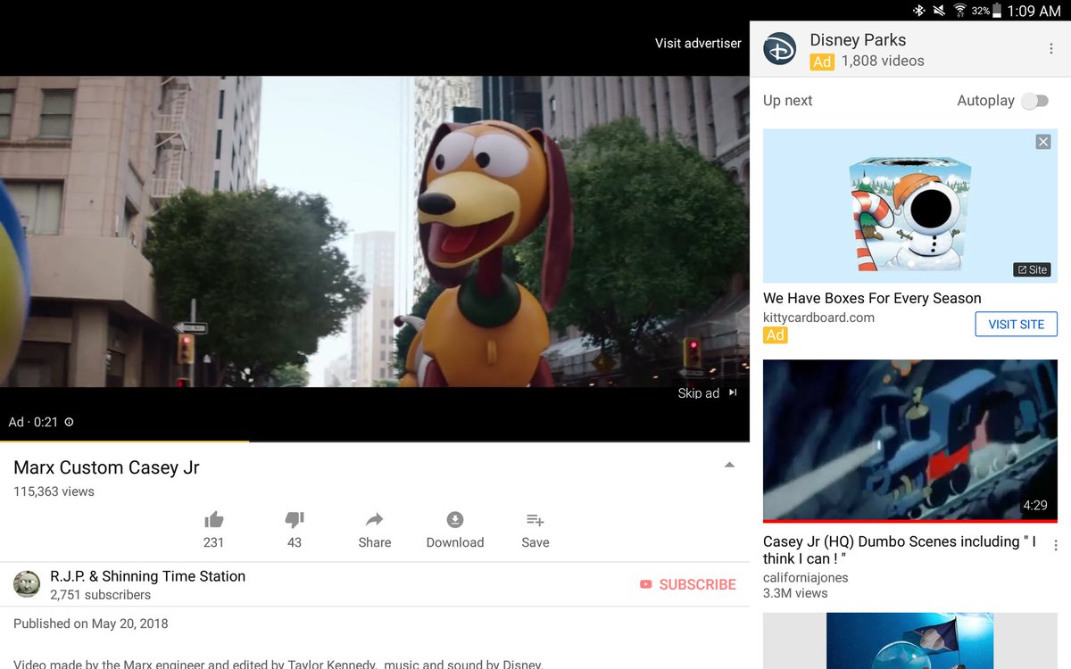
Task: Open the Disney Parks ad options menu
Action: (1050, 49)
